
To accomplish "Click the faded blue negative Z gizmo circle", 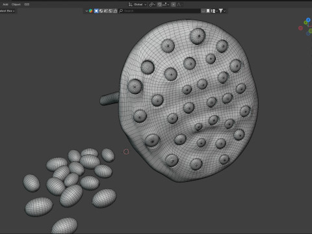I will tap(308, 34).
